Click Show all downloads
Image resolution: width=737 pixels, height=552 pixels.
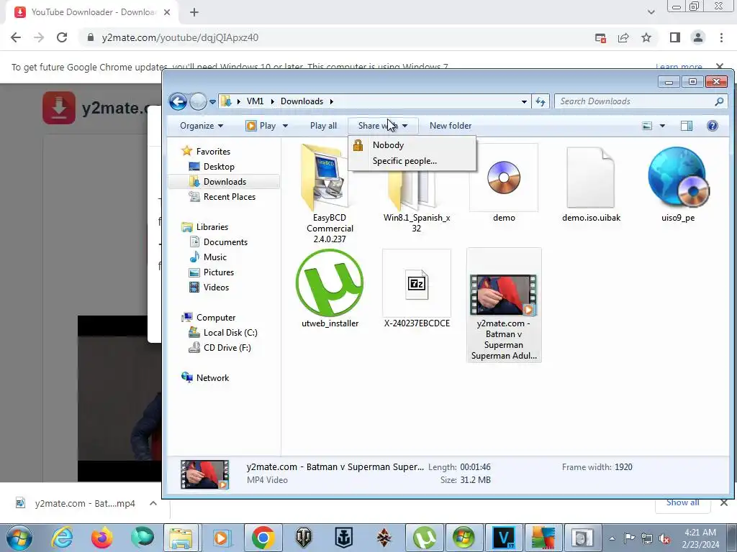(683, 503)
